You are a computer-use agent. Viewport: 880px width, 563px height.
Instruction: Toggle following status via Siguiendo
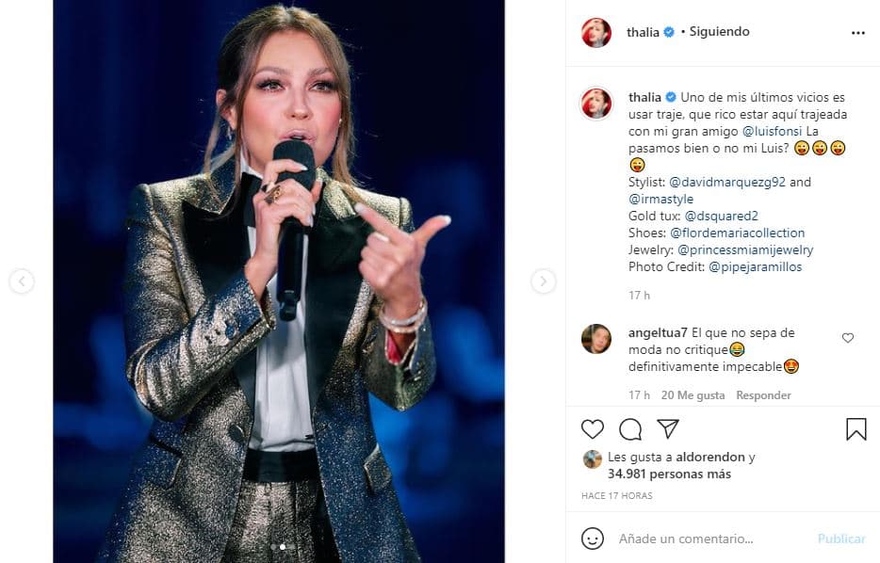click(717, 30)
